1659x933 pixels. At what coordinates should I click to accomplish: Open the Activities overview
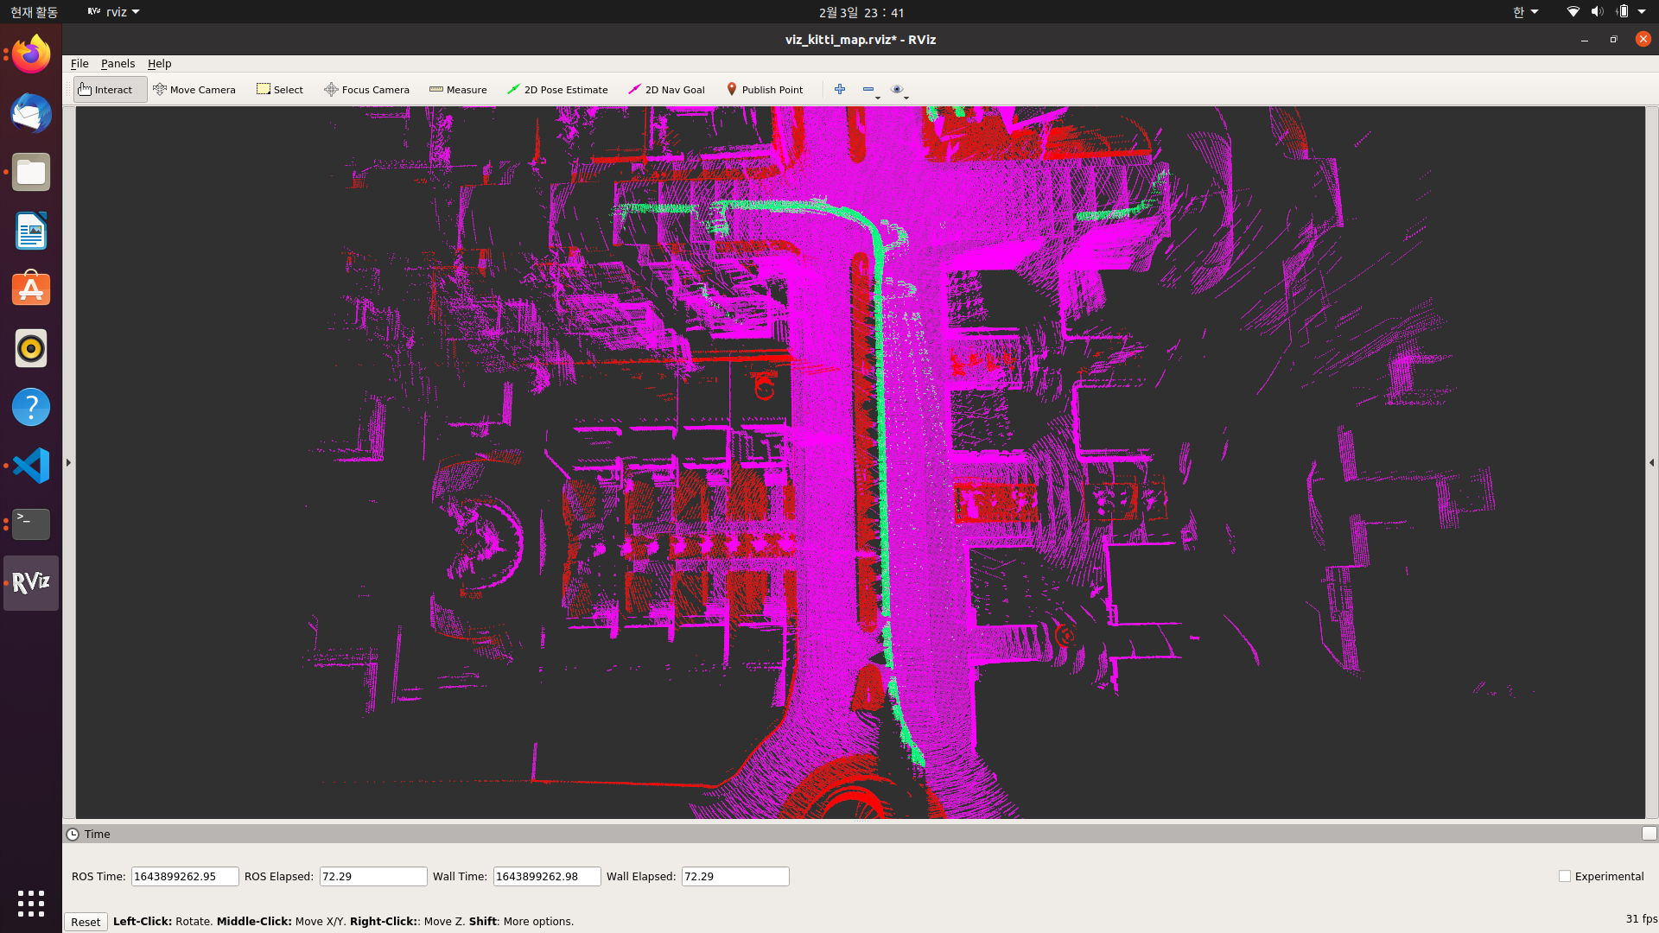(34, 12)
